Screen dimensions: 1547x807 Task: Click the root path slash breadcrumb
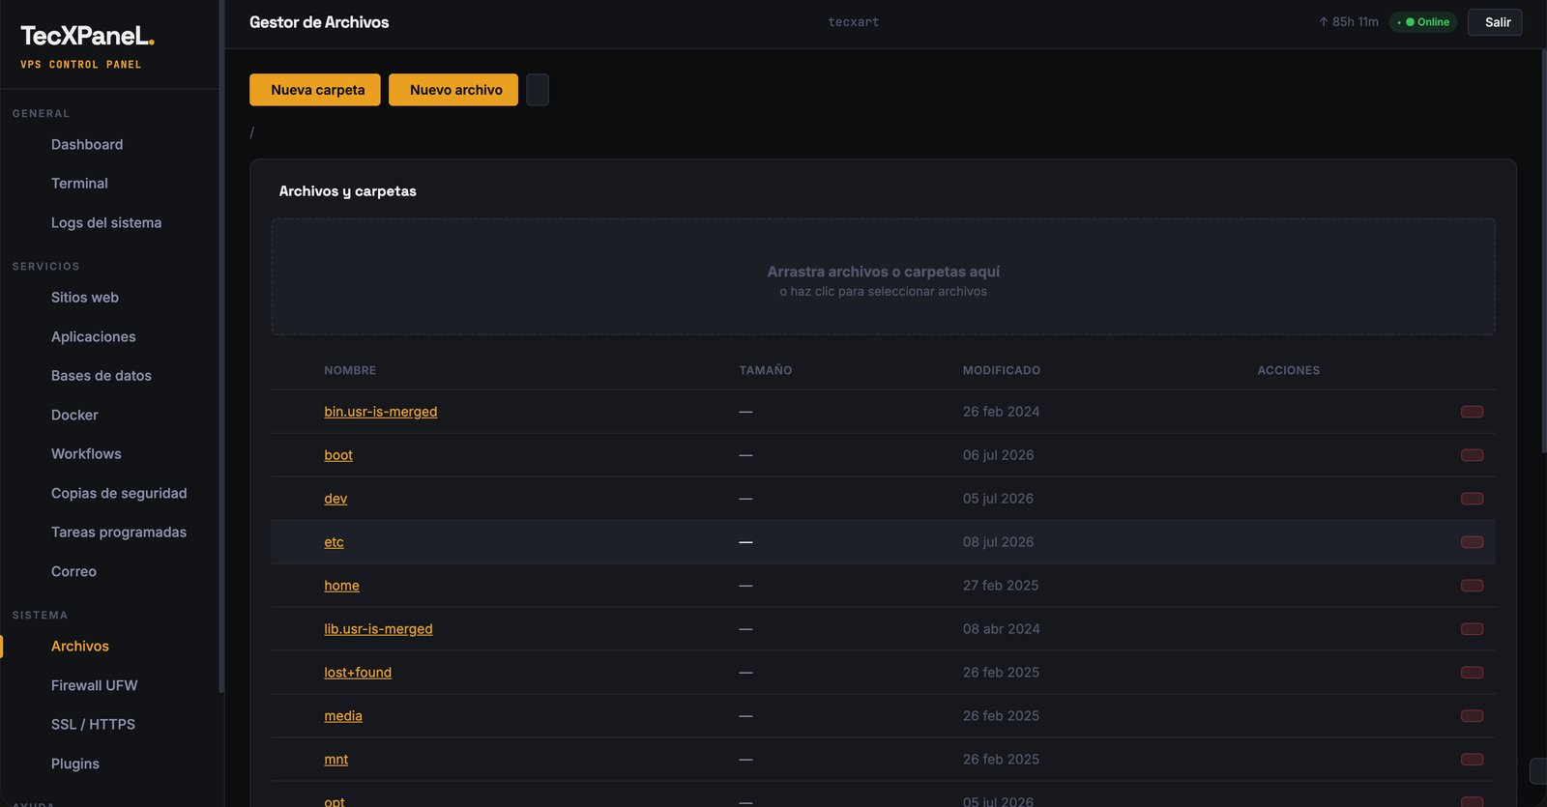click(252, 132)
